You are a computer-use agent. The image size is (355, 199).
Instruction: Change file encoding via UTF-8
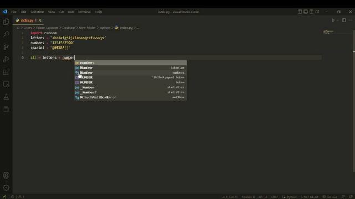262,197
